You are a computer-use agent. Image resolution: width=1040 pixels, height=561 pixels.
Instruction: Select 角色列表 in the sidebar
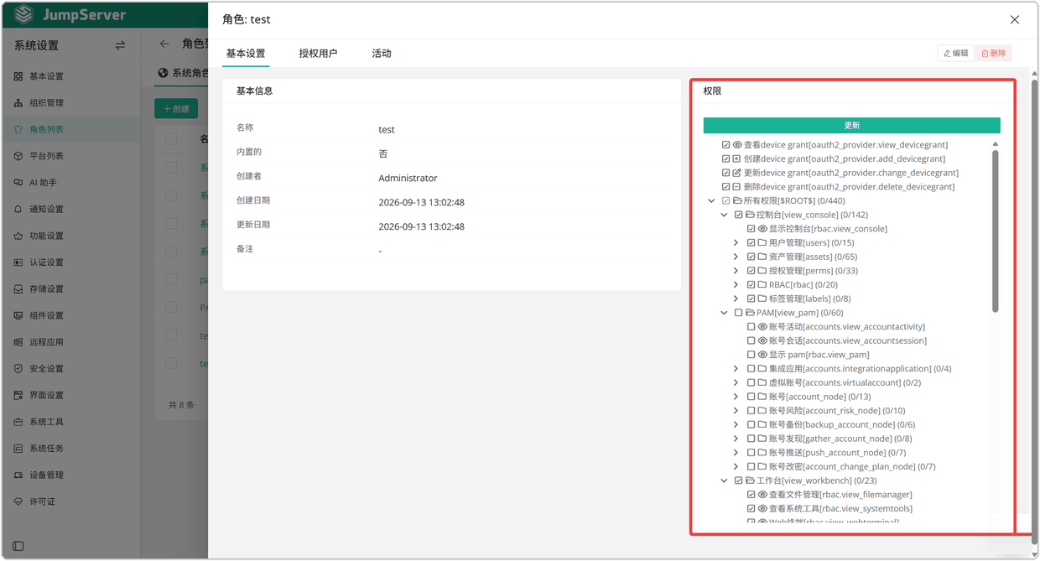[x=70, y=129]
